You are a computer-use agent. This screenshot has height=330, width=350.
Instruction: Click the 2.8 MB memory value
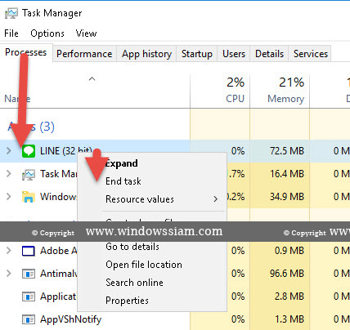[x=289, y=297]
